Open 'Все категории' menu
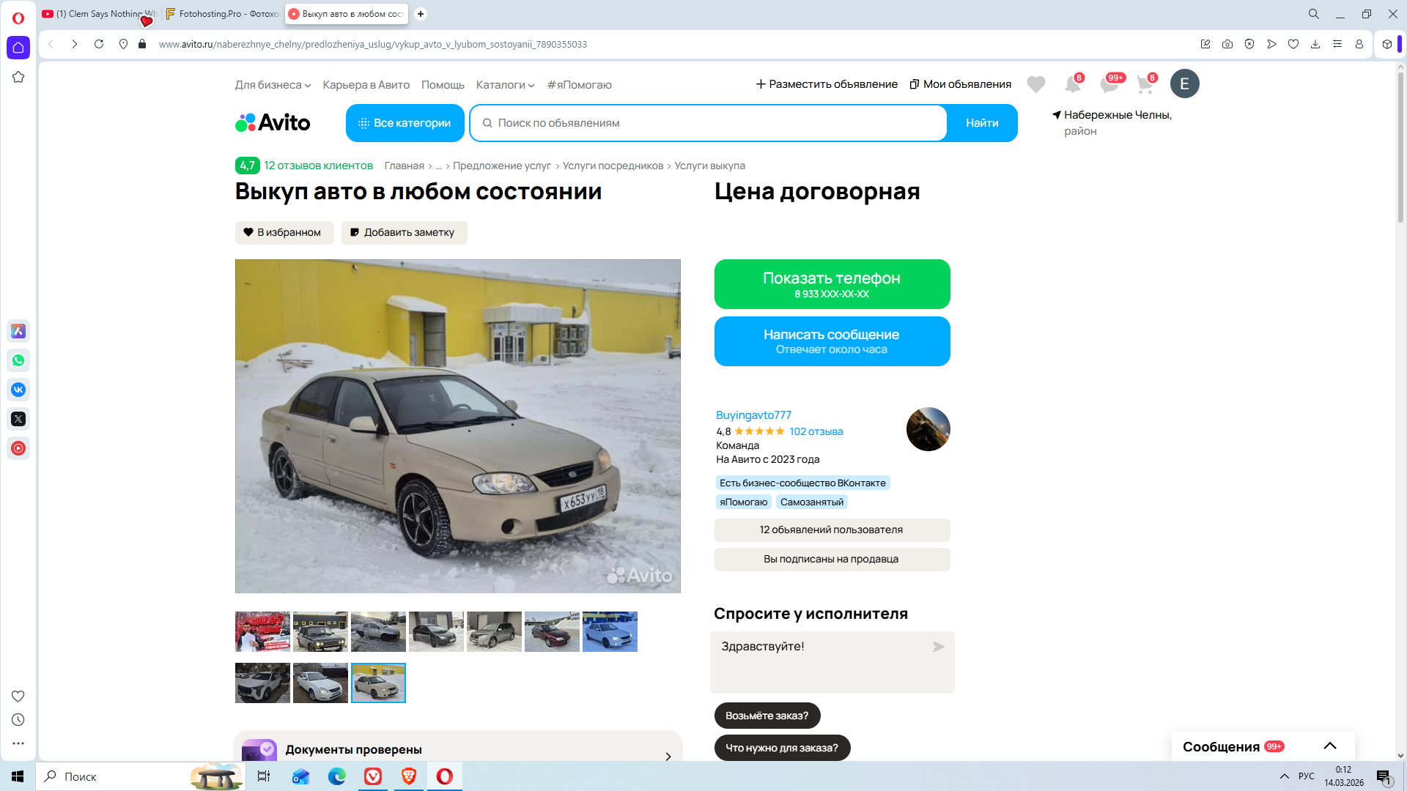Viewport: 1407px width, 791px height. coord(405,123)
